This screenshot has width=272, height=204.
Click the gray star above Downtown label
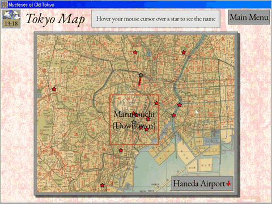click(x=134, y=122)
